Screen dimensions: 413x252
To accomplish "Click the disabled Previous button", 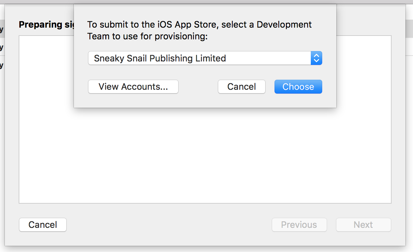I will 299,225.
